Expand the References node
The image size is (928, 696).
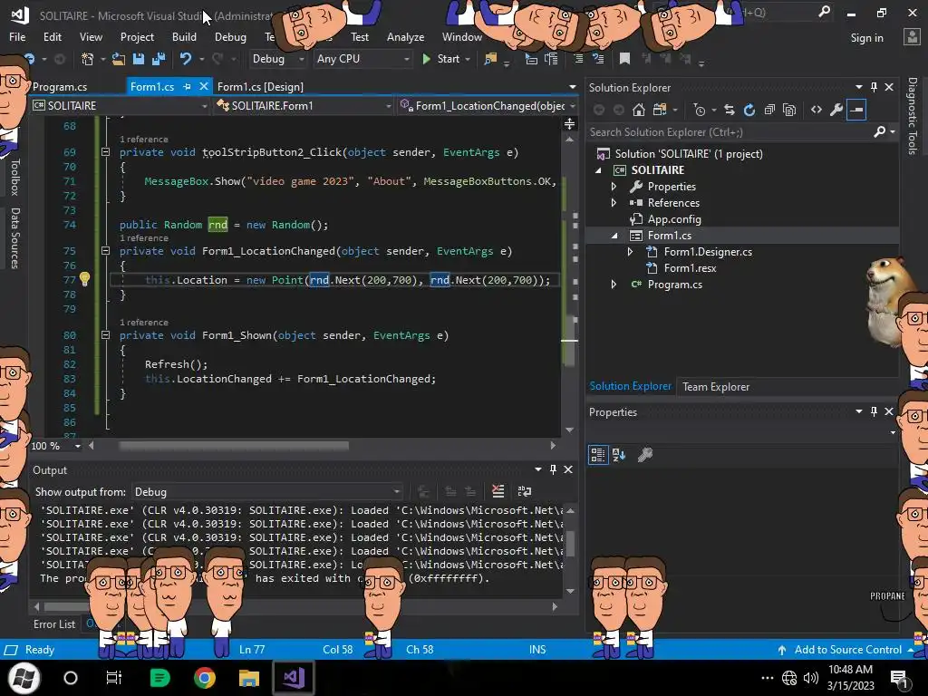coord(614,202)
